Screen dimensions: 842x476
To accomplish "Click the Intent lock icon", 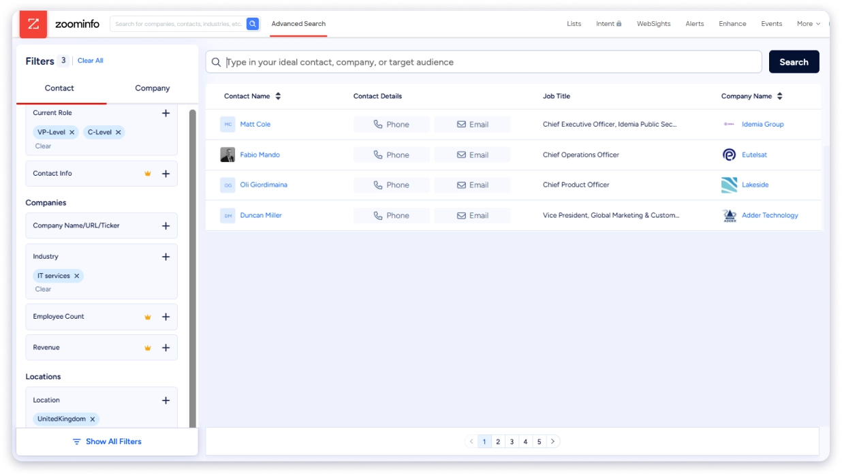I will tap(619, 24).
